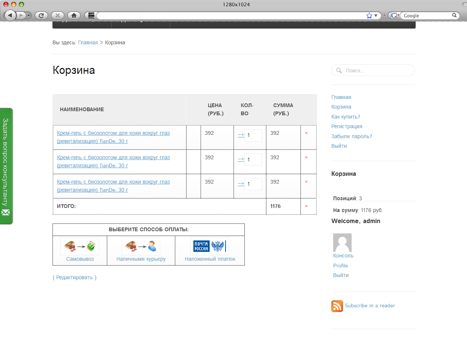Open Корзина in the sidebar menu

[x=341, y=107]
